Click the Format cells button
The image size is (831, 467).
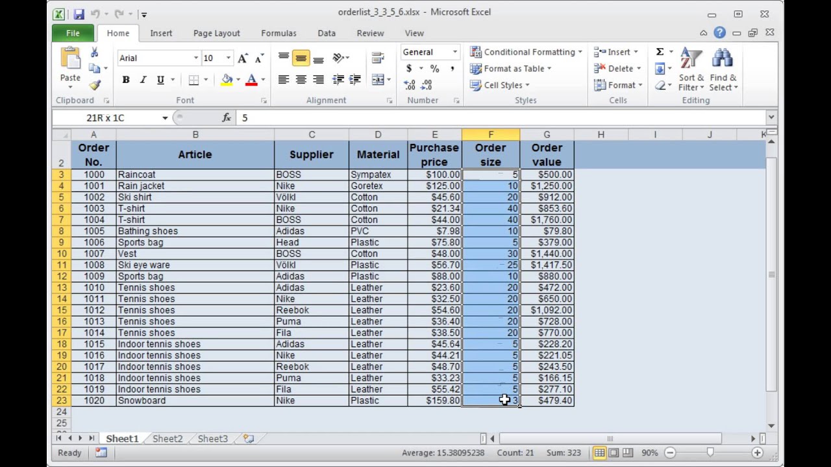pyautogui.click(x=618, y=85)
